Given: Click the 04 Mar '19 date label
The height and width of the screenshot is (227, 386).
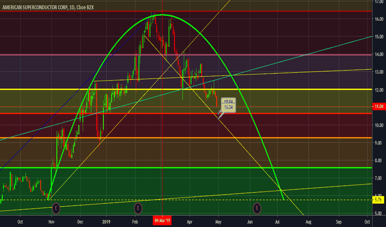Looking at the screenshot, I should pos(162,220).
